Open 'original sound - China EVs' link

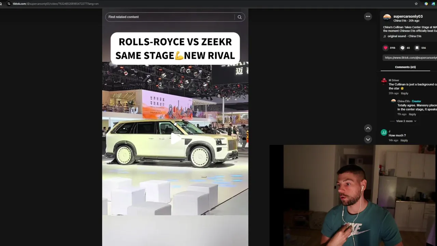coord(405,36)
